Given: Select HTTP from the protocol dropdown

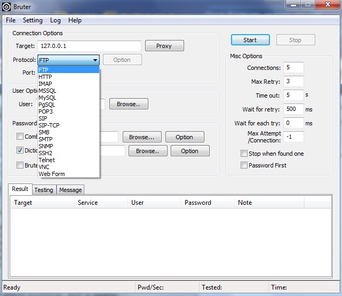Looking at the screenshot, I should pos(45,77).
